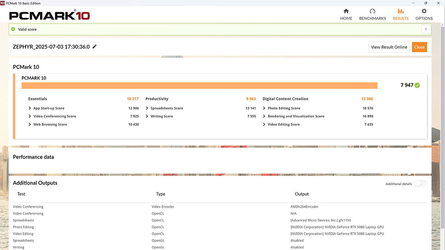Click the Home house icon
This screenshot has height=250, width=445.
point(346,11)
